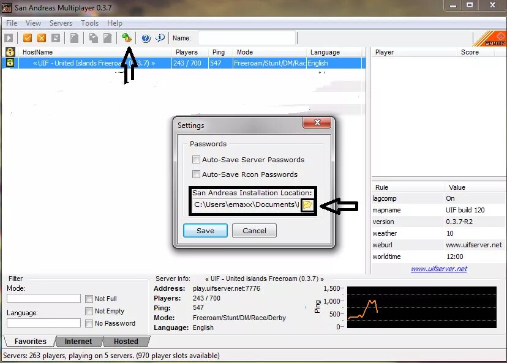The width and height of the screenshot is (507, 363).
Task: Open the View menu
Action: [x=33, y=23]
